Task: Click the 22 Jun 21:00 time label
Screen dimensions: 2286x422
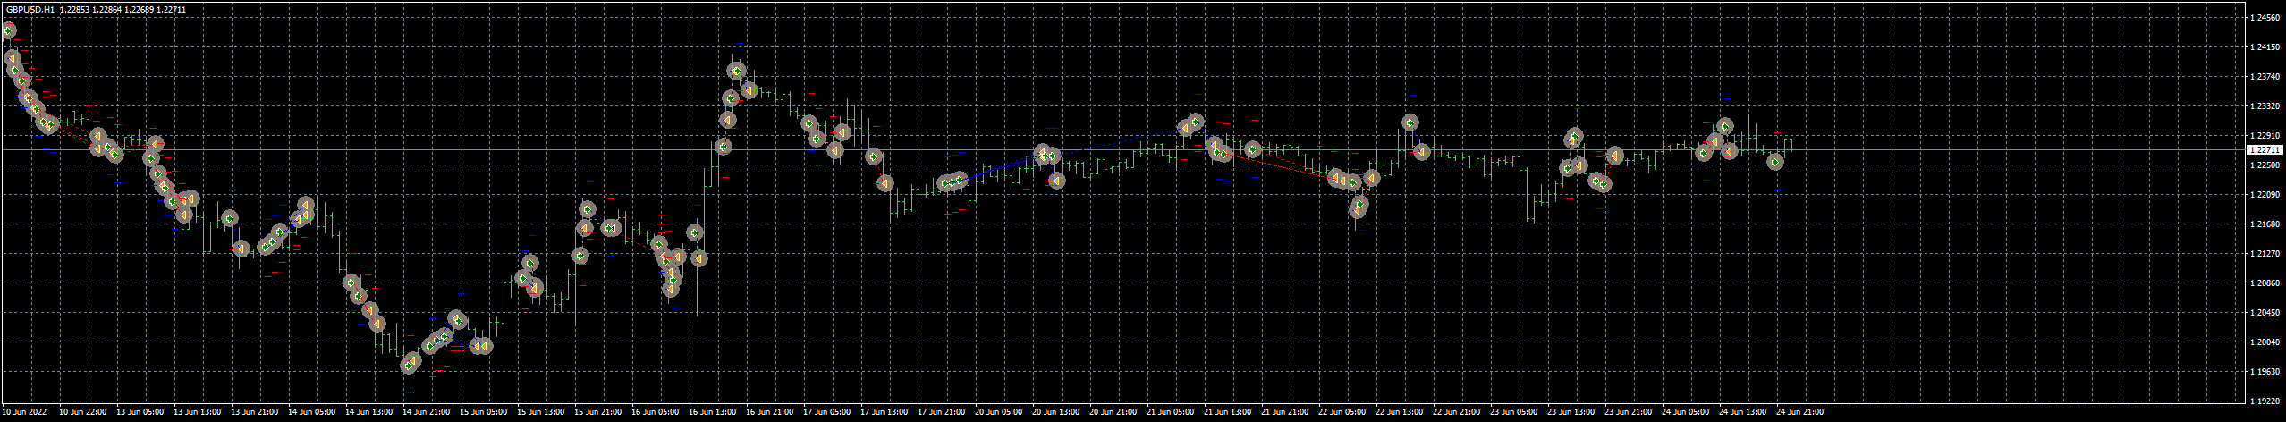Action: point(1456,413)
